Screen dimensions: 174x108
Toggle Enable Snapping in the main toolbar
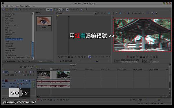tap(48, 10)
